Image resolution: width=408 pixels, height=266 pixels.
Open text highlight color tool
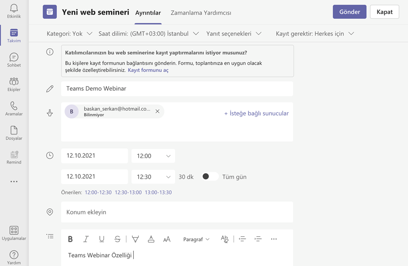click(x=136, y=239)
